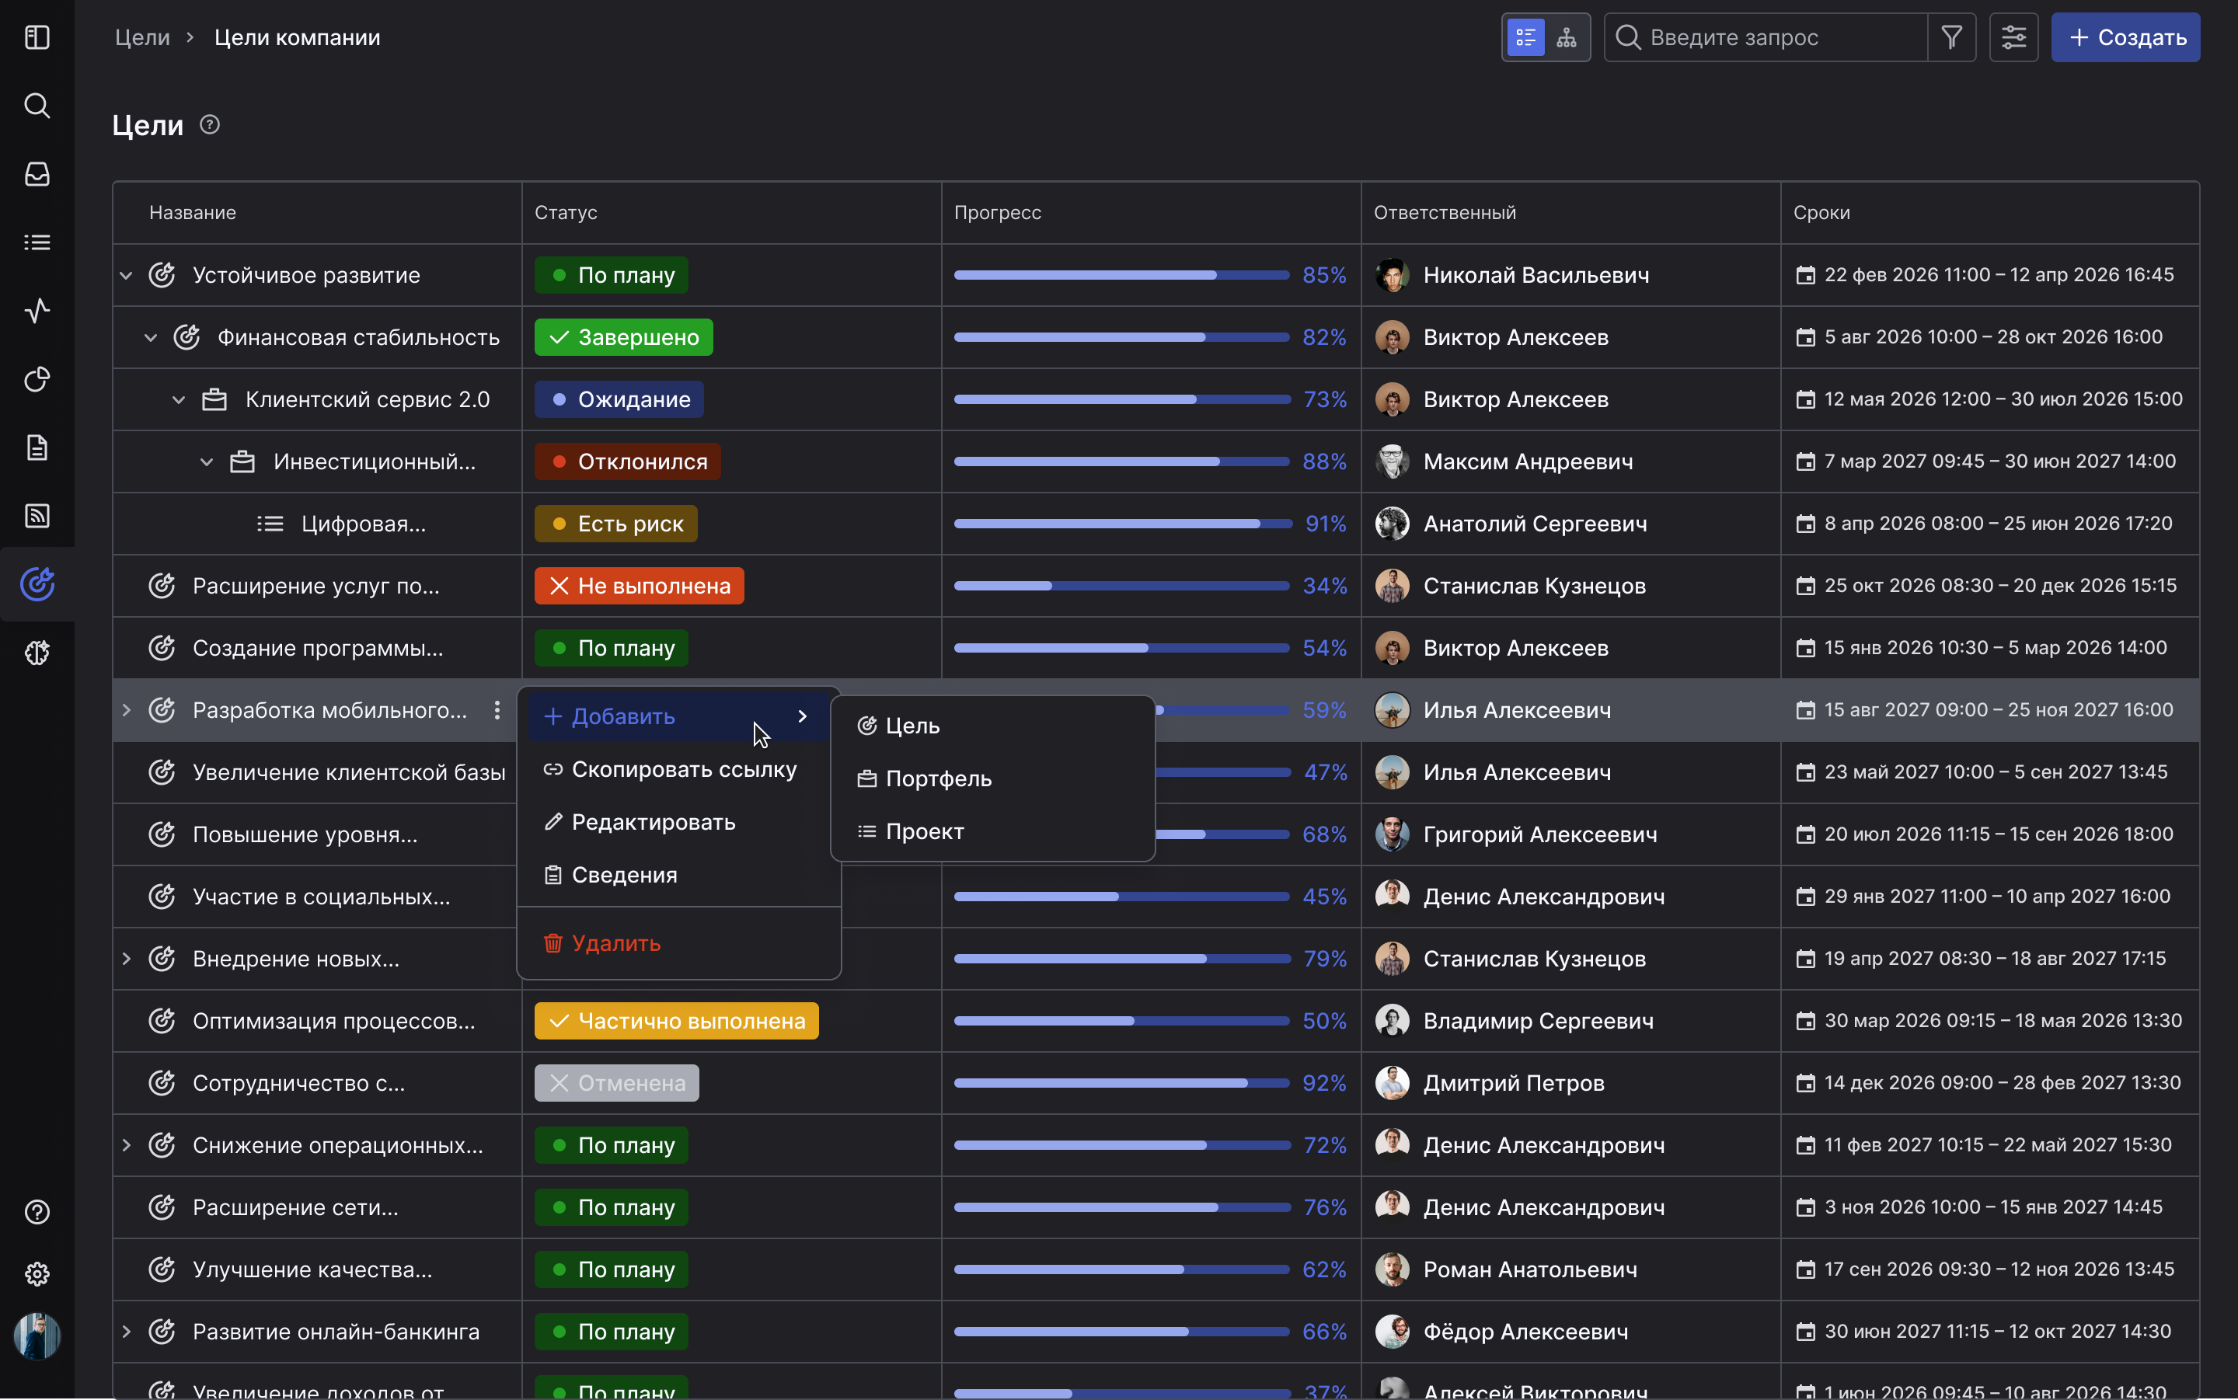Go to Цели breadcrumb link
Viewport: 2238px width, 1400px height.
click(143, 37)
